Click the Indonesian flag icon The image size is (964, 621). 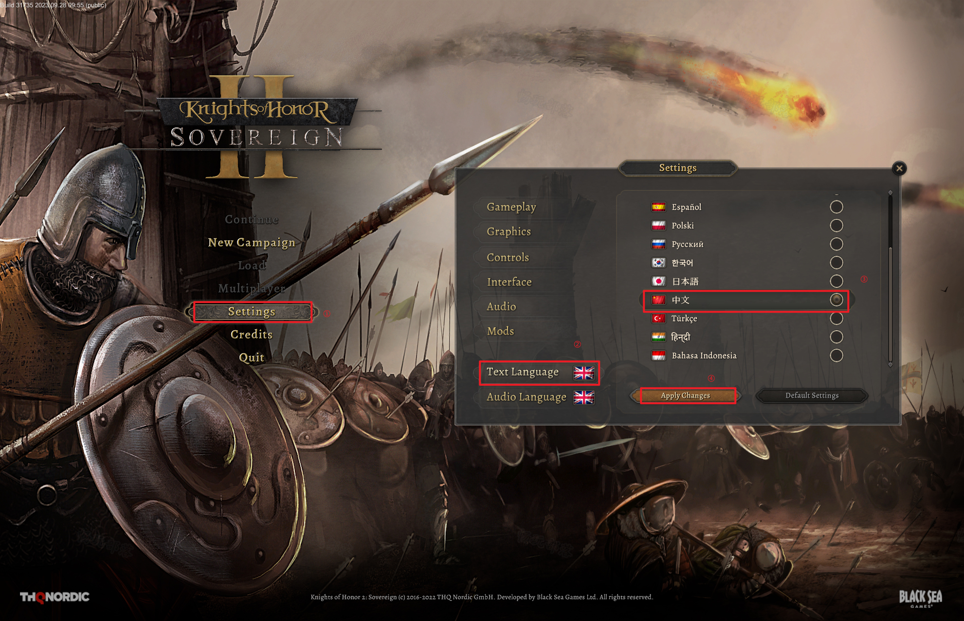[658, 355]
